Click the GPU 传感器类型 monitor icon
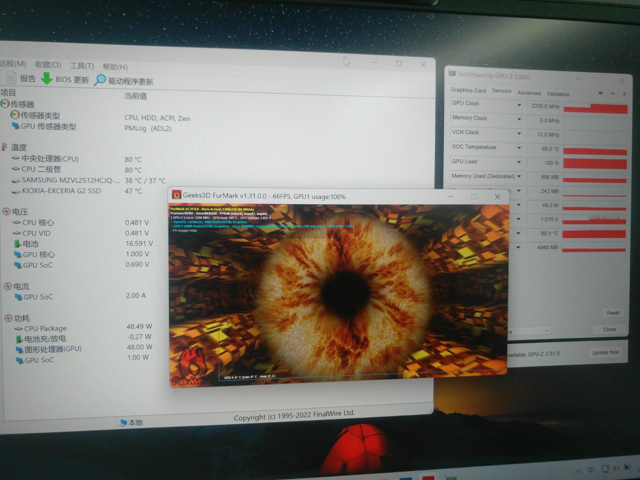This screenshot has height=480, width=640. click(16, 126)
